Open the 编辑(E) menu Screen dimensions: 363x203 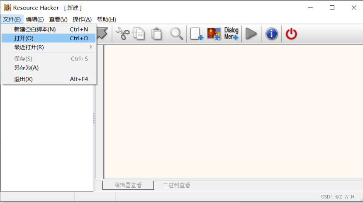pos(35,19)
